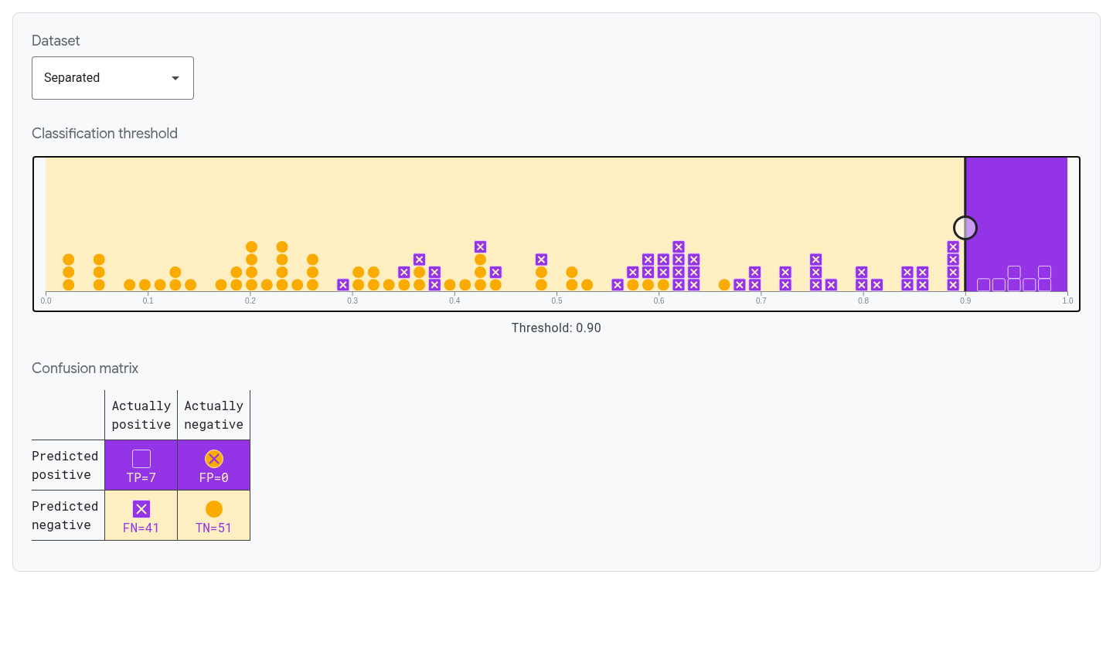Click the purple X square above FN=41
The width and height of the screenshot is (1113, 662).
coord(141,509)
